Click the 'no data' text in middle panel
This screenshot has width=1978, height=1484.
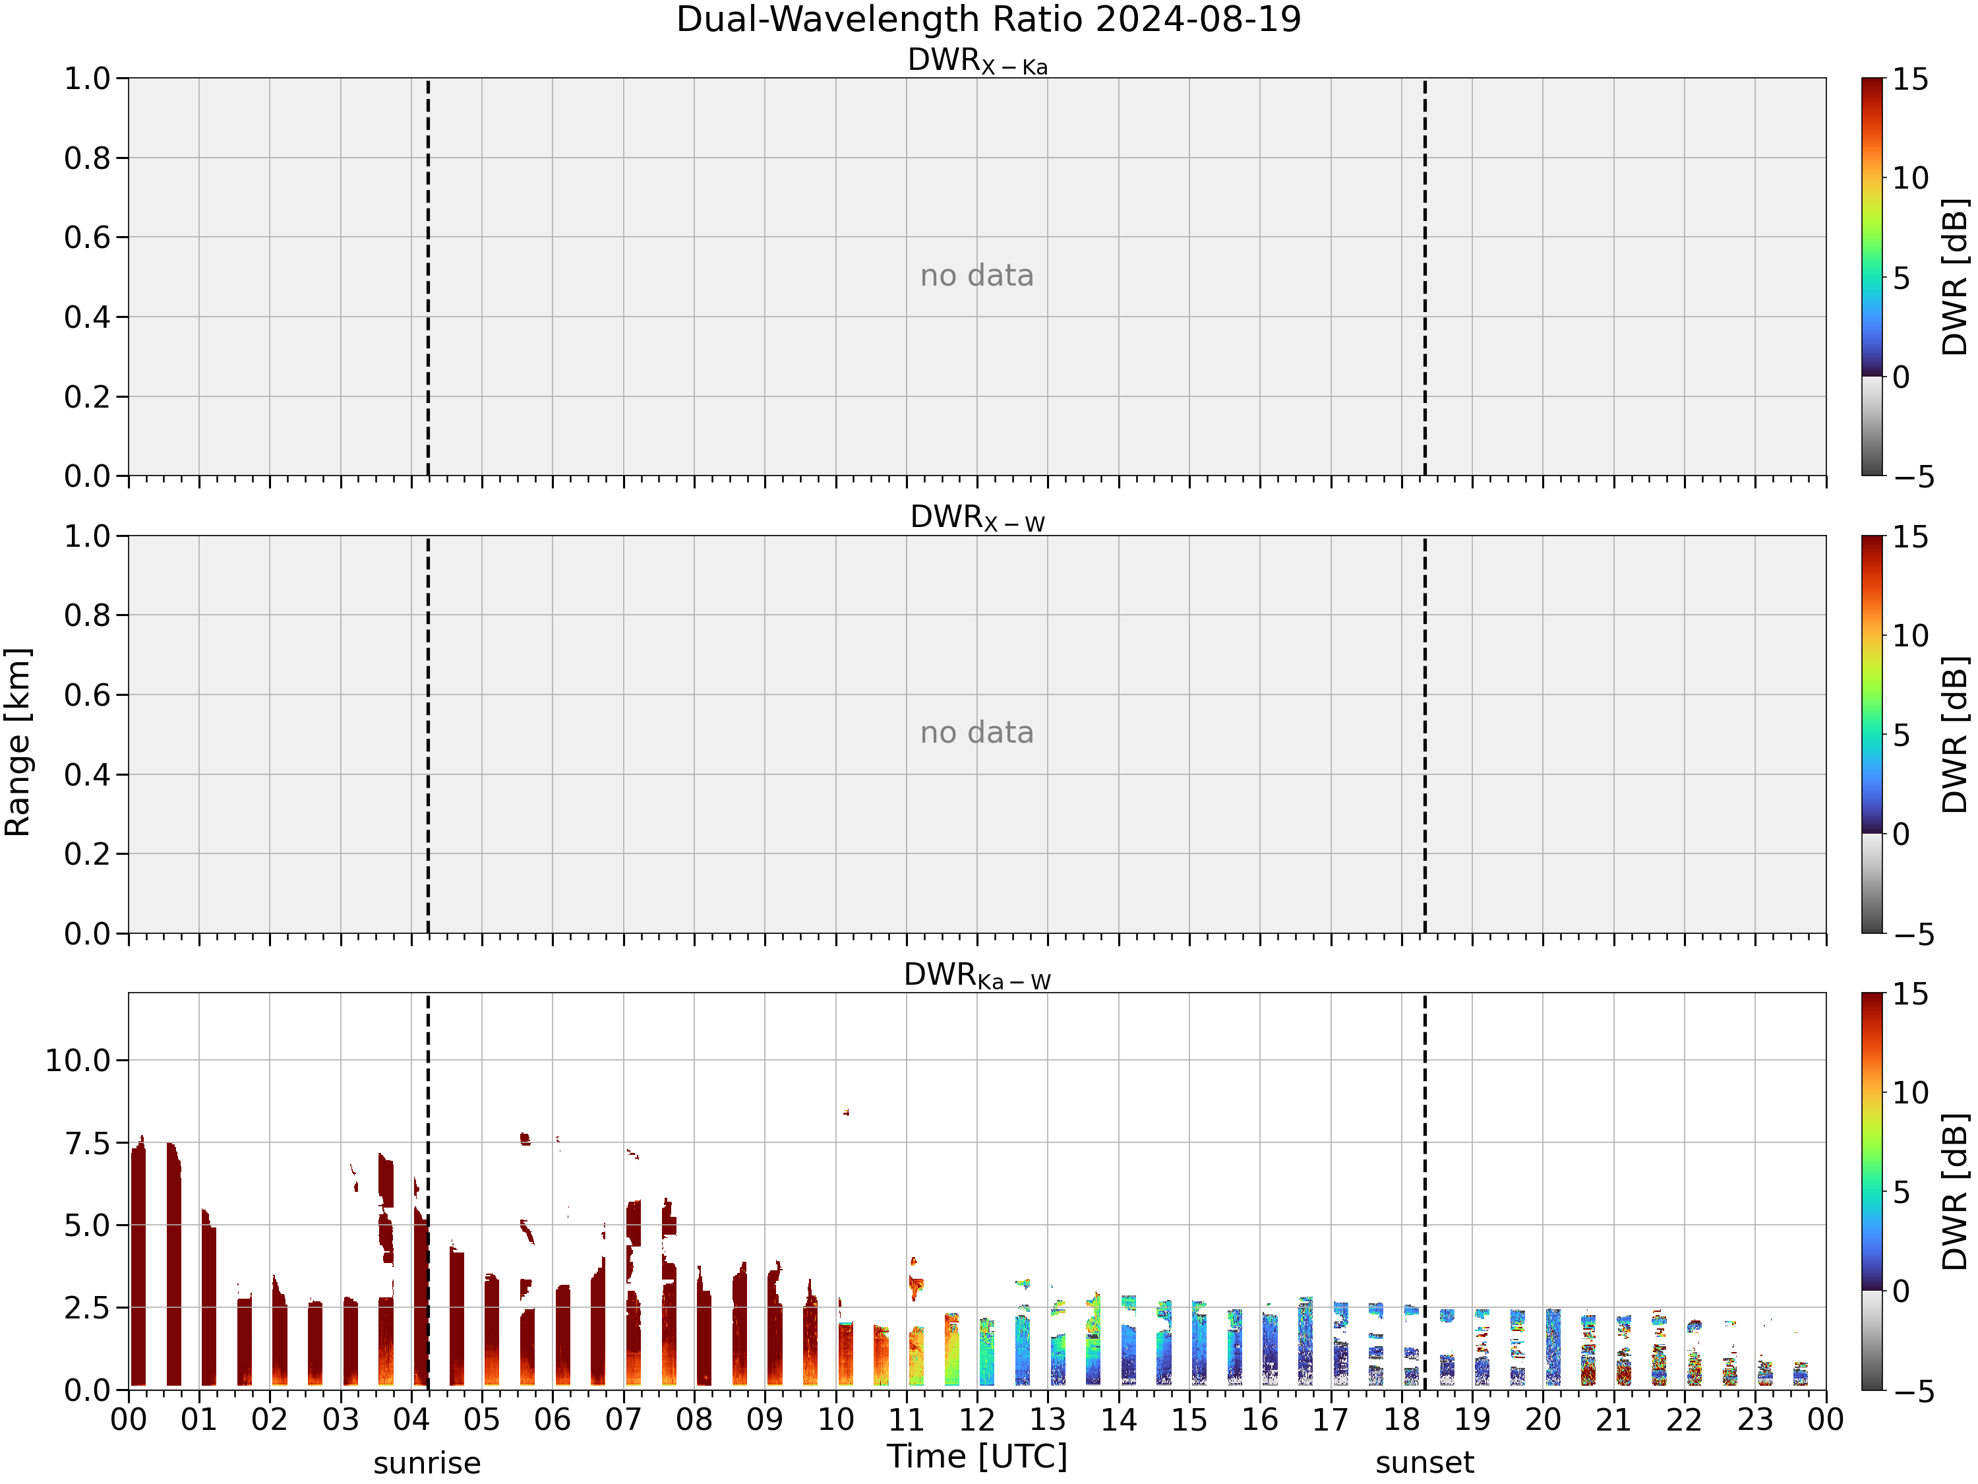point(976,733)
